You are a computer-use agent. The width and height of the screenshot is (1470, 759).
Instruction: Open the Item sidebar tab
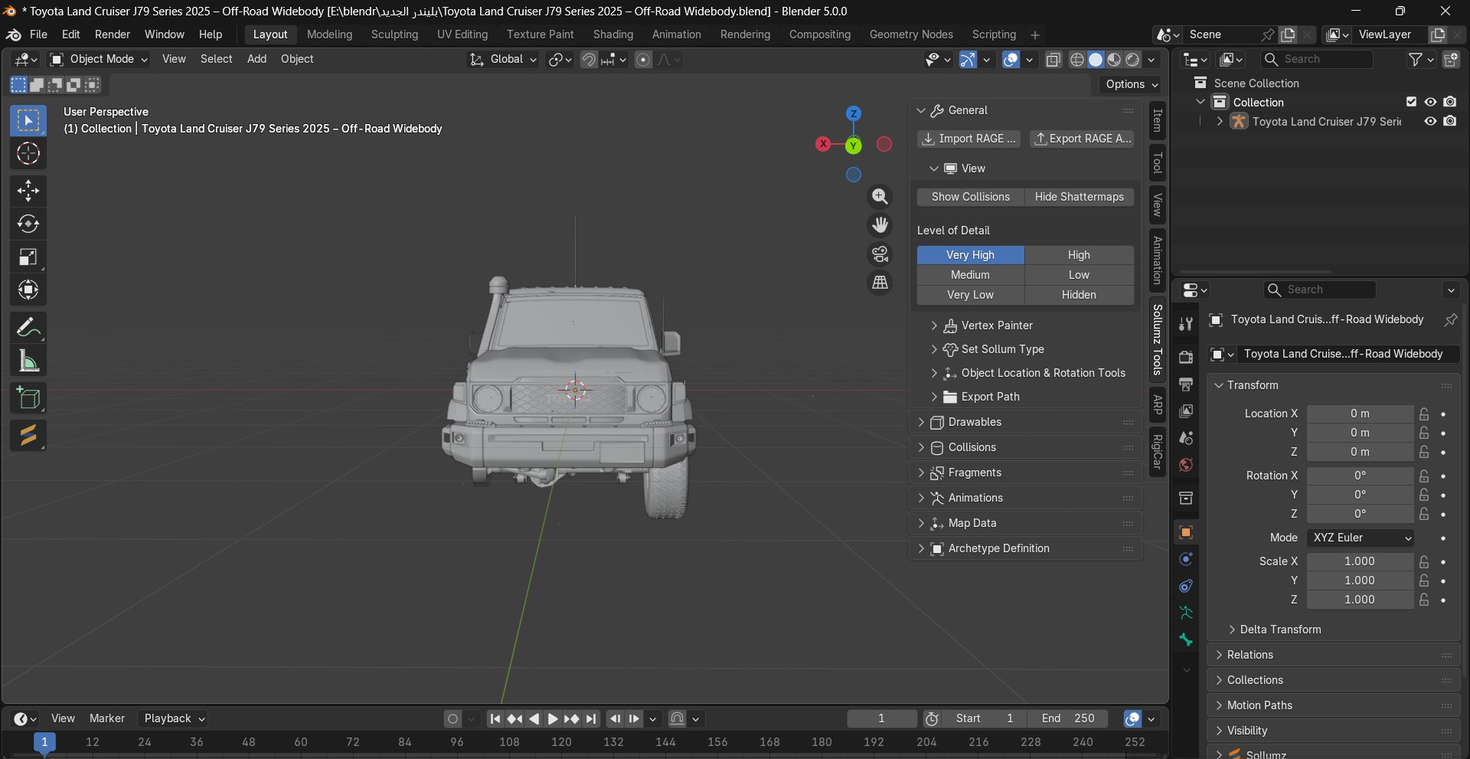click(x=1158, y=120)
